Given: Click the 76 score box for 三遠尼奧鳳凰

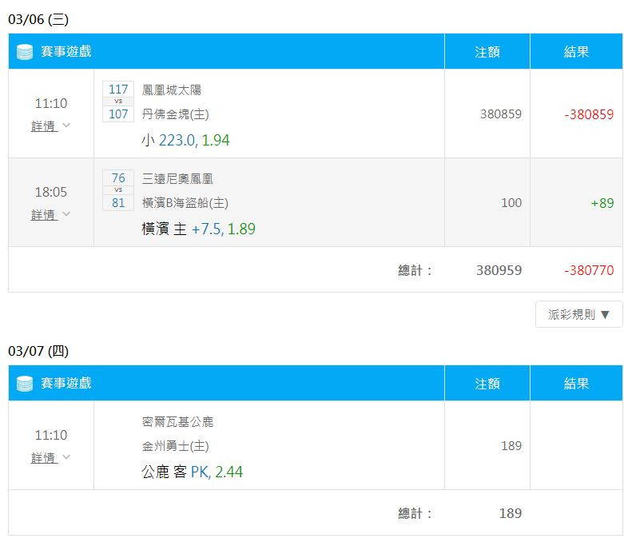Looking at the screenshot, I should pos(118,177).
